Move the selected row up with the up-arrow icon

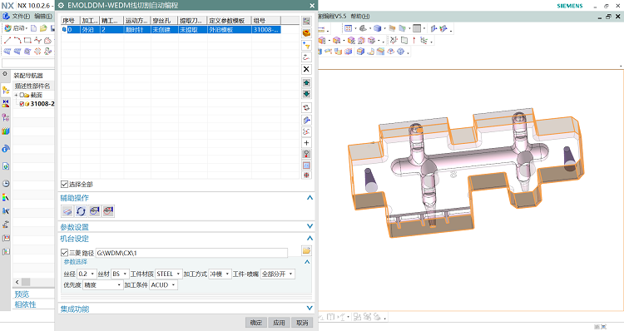(x=306, y=83)
